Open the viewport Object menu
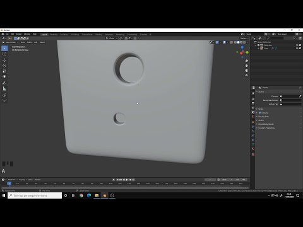303x227 pixels. pos(42,42)
